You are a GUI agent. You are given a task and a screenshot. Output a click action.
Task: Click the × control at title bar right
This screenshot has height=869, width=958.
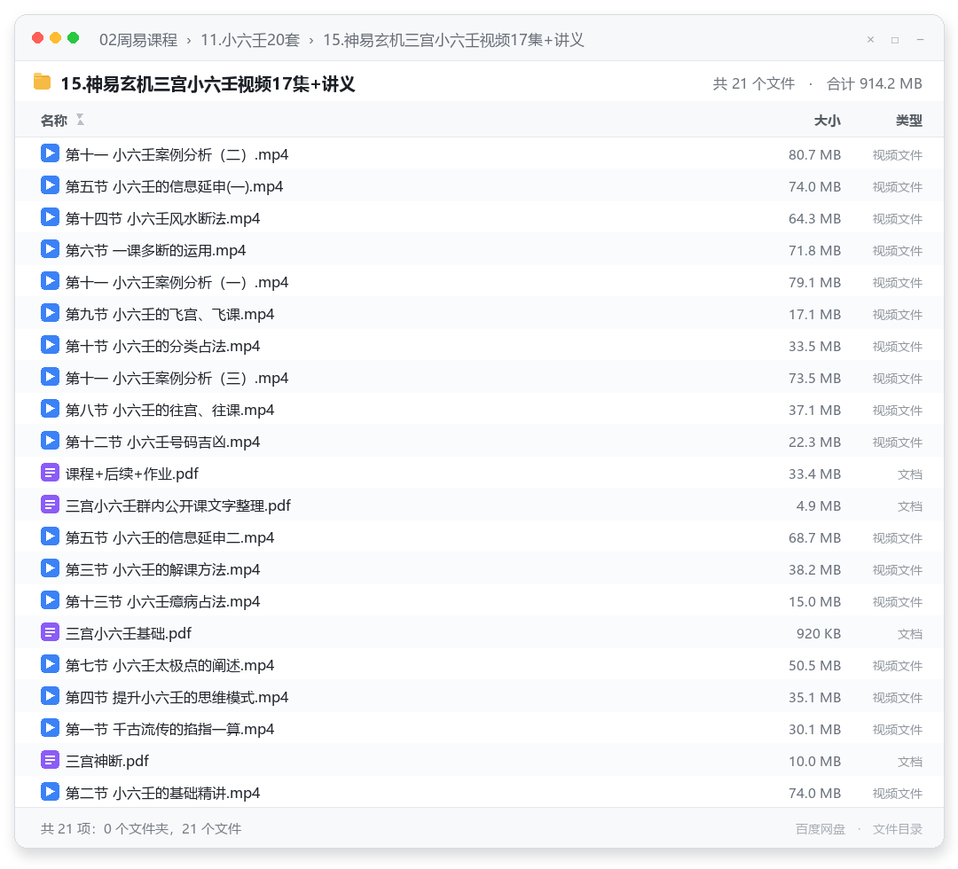[x=871, y=40]
